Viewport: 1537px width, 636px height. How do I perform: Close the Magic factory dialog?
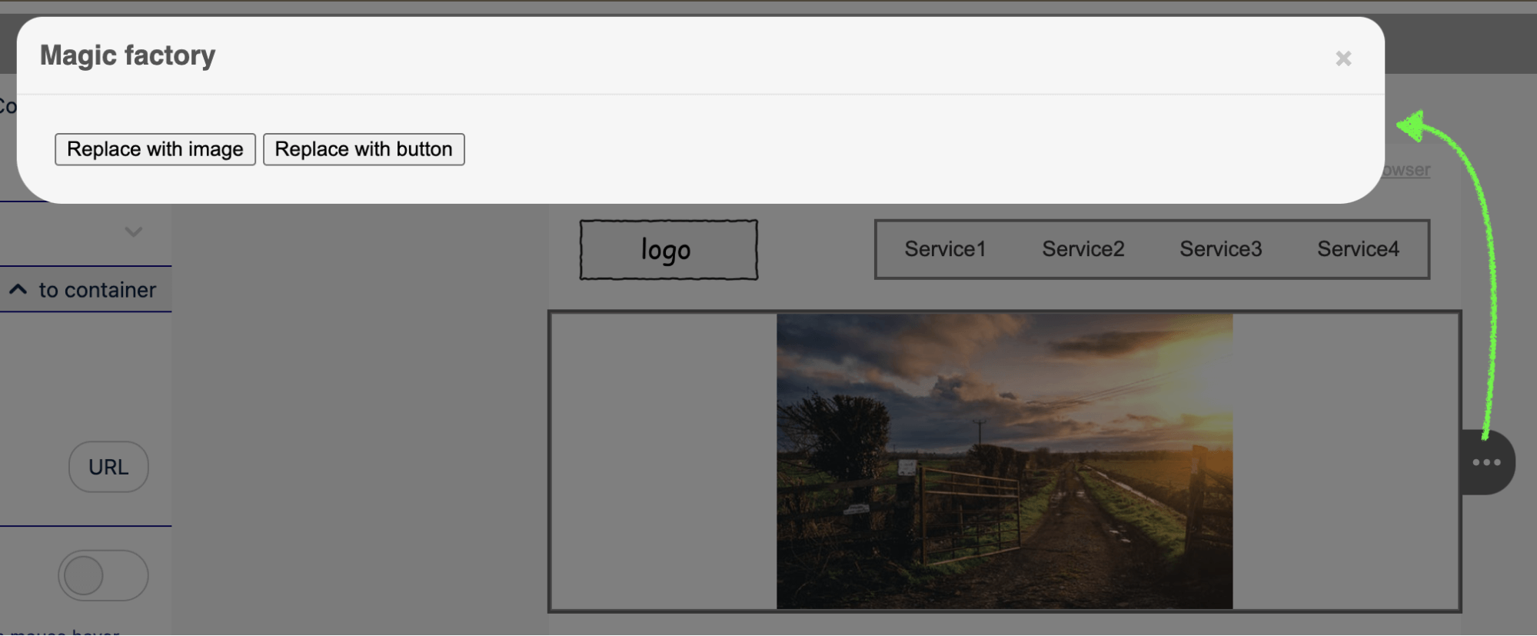(x=1342, y=58)
